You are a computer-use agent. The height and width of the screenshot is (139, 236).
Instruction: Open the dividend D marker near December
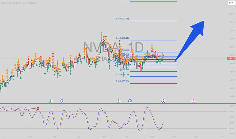[x=130, y=101]
